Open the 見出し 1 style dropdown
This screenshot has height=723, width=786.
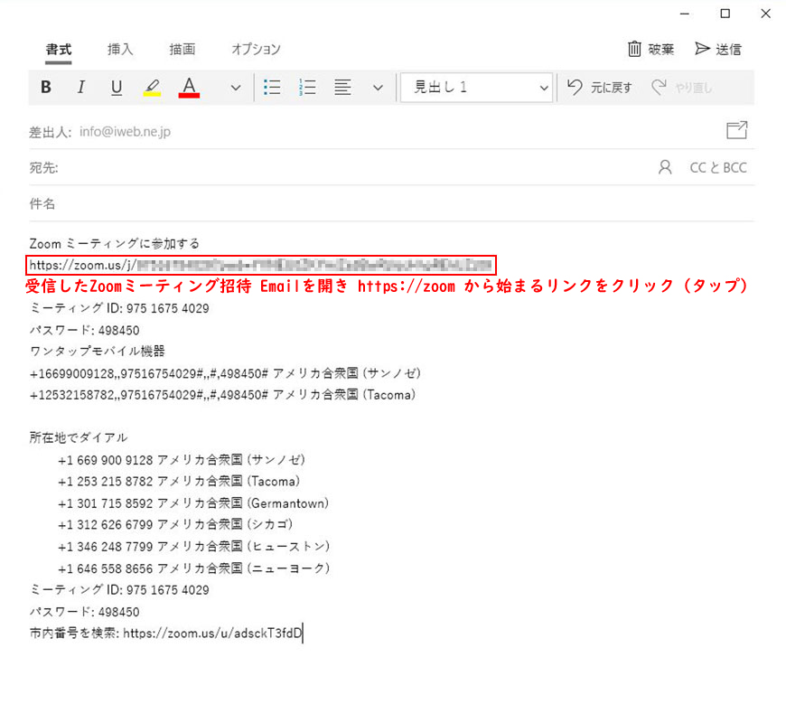click(x=477, y=88)
